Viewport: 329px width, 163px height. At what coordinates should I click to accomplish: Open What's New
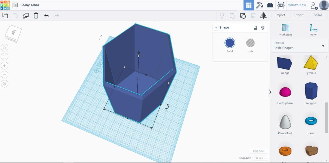(x=297, y=5)
